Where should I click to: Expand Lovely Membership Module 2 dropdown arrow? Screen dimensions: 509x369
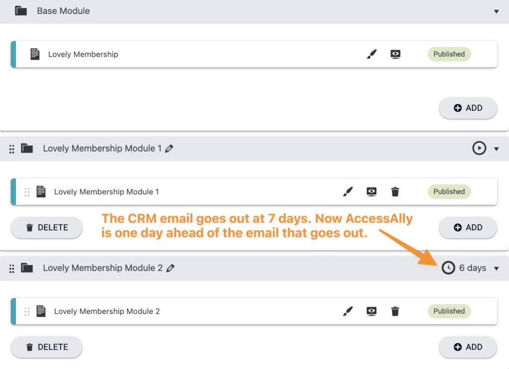coord(496,268)
